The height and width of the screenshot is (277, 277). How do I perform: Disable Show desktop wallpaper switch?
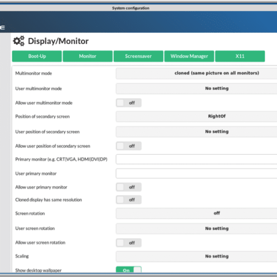click(129, 270)
